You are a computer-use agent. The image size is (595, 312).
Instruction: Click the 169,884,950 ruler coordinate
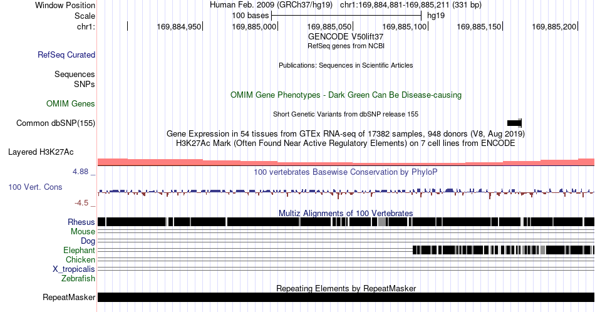click(x=178, y=26)
